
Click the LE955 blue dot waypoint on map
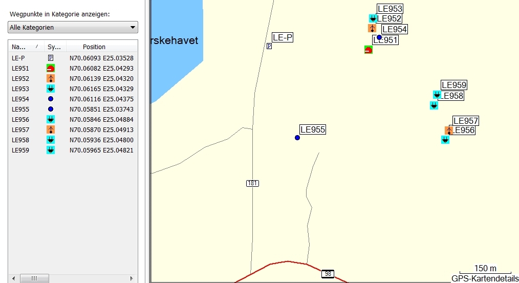297,138
